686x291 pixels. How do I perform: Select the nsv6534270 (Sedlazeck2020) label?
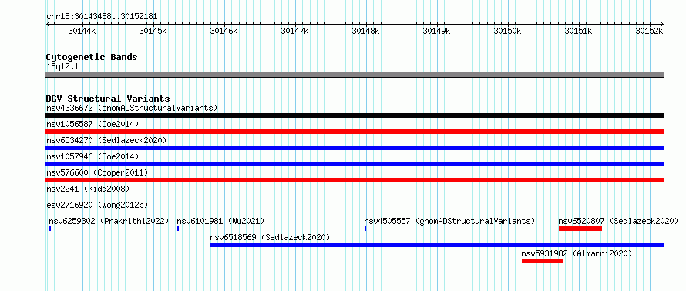[x=106, y=140]
